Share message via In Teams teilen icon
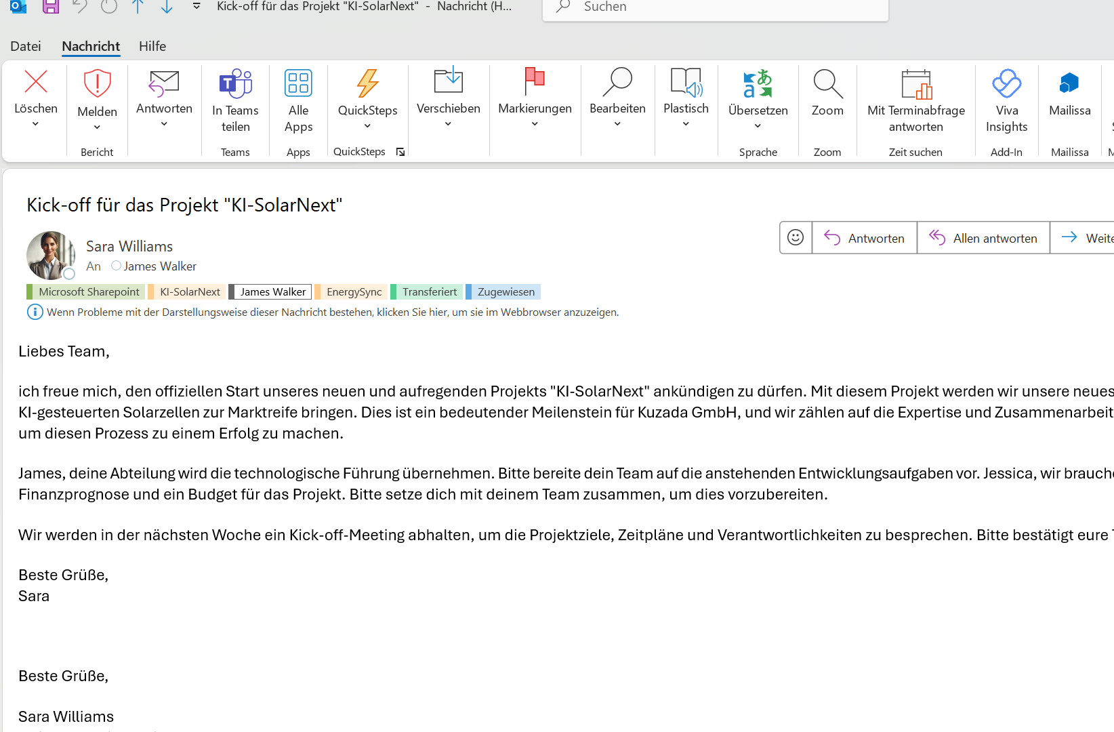This screenshot has height=732, width=1114. tap(235, 83)
